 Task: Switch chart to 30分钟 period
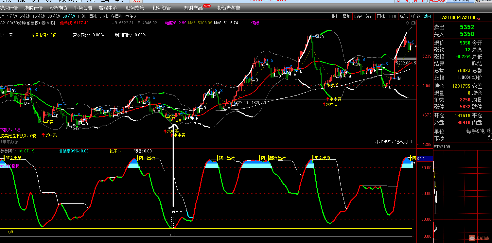point(54,16)
